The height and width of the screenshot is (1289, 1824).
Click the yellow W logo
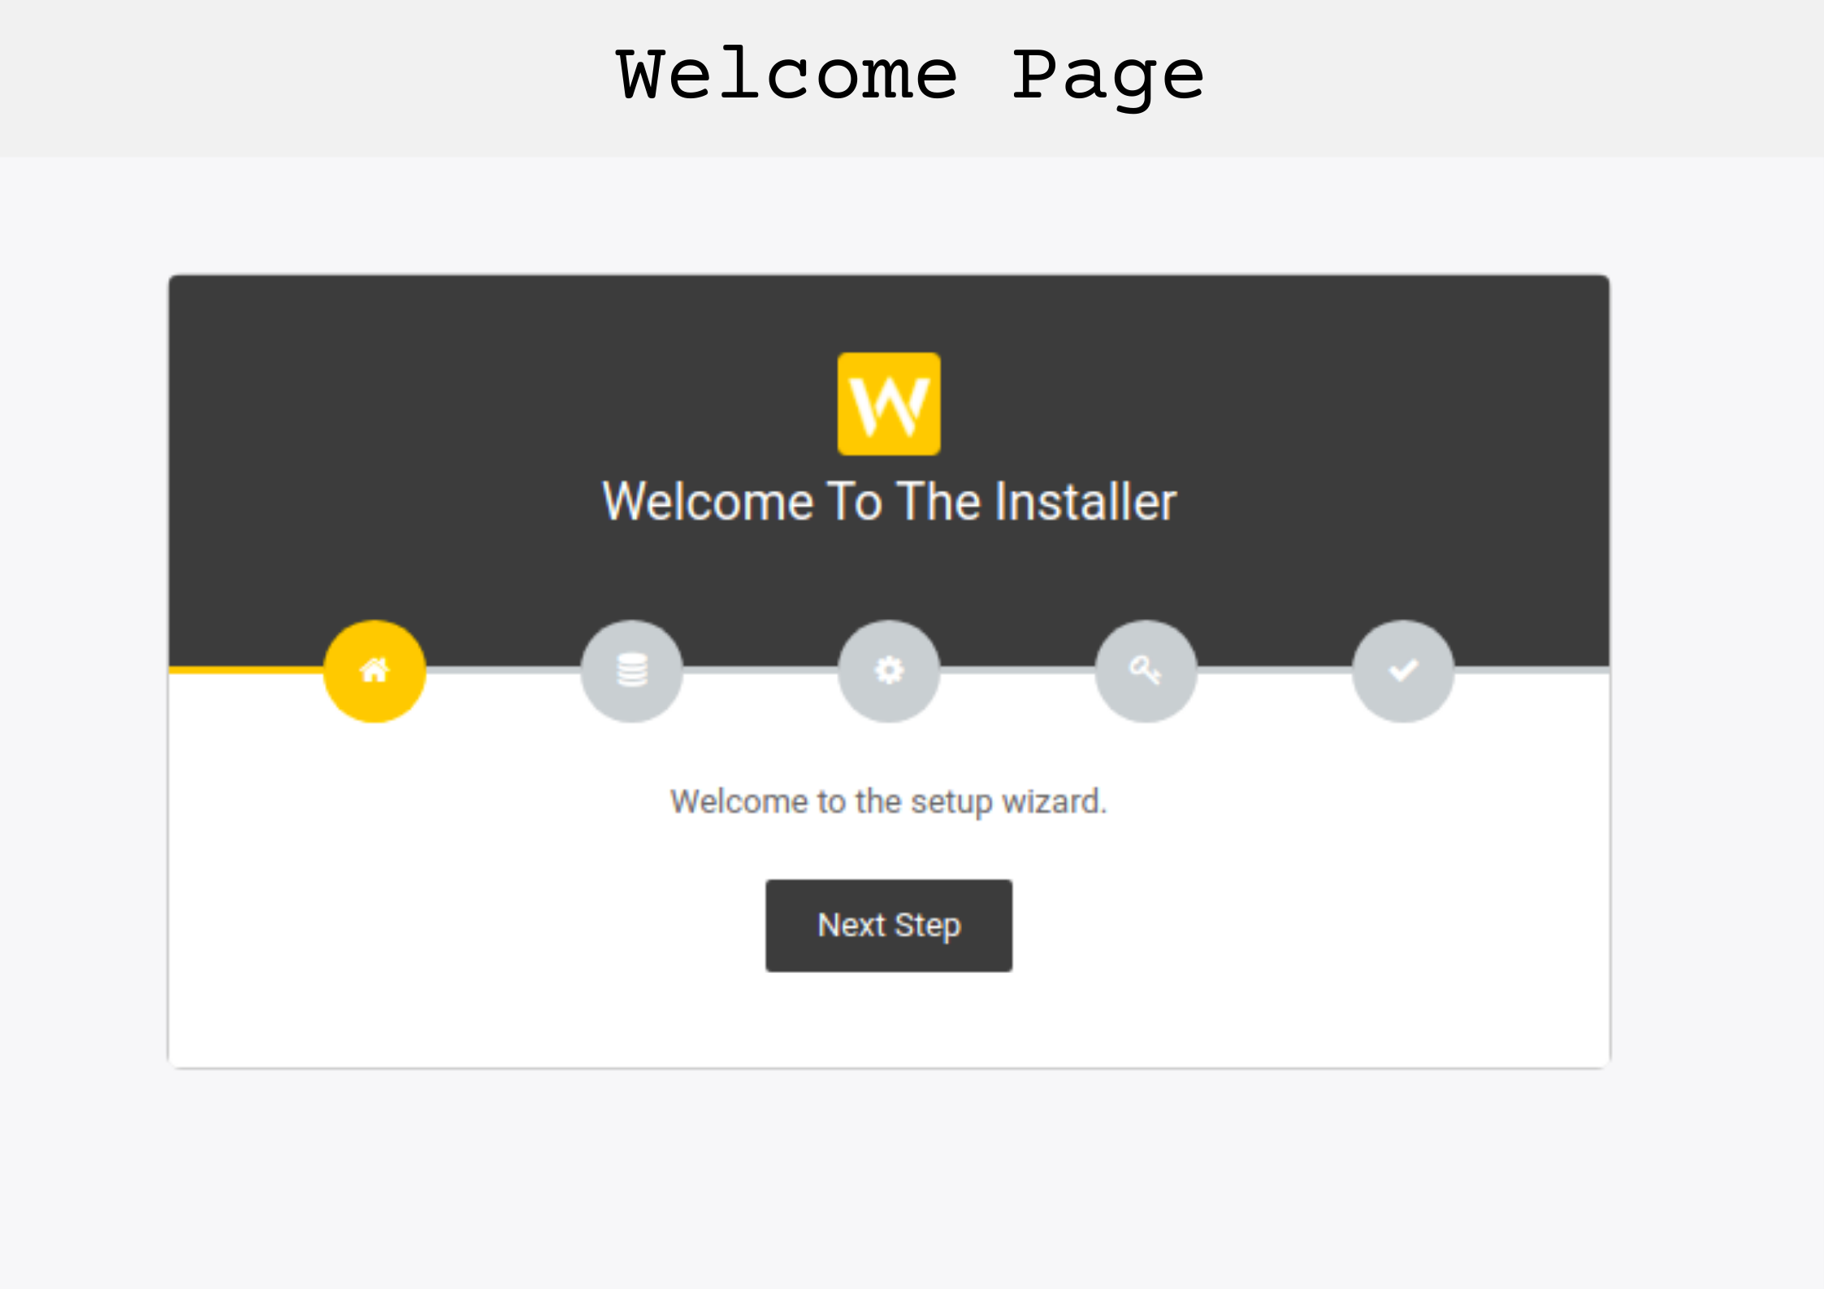[x=889, y=404]
